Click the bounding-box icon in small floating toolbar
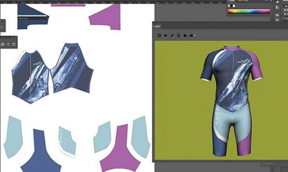 tap(14, 44)
